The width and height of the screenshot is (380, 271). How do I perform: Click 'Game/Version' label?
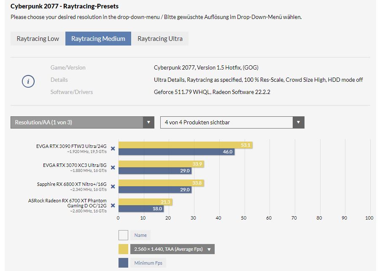pyautogui.click(x=68, y=67)
